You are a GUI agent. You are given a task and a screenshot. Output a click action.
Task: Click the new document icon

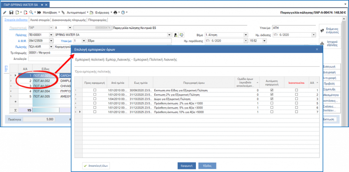pos(17,13)
